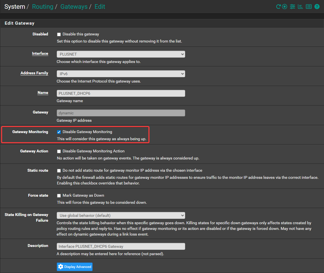The height and width of the screenshot is (273, 324).
Task: Click the Edit breadcrumb link
Action: [x=100, y=6]
